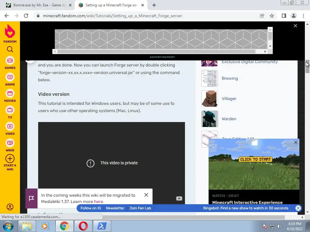Click the Brewing thumbnail image
This screenshot has height=232, width=310.
(209, 78)
